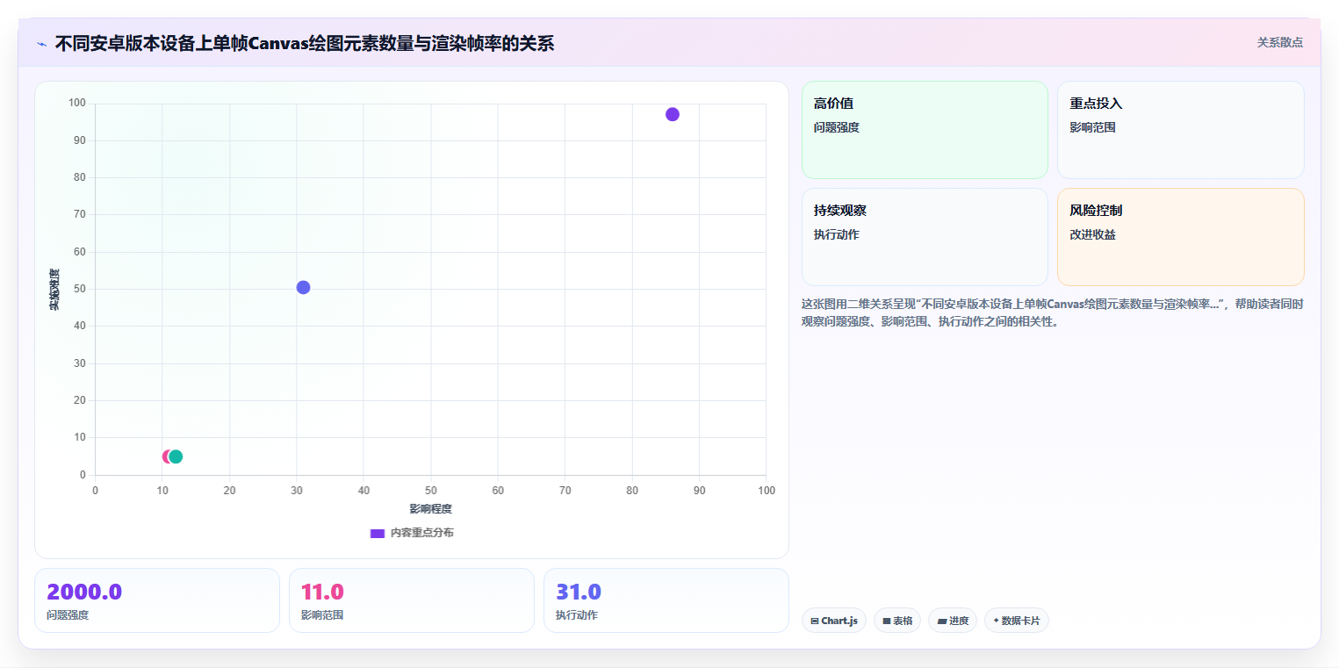Screen dimensions: 1339x668
Task: Click the 100 label on the y-axis
Action: point(77,103)
